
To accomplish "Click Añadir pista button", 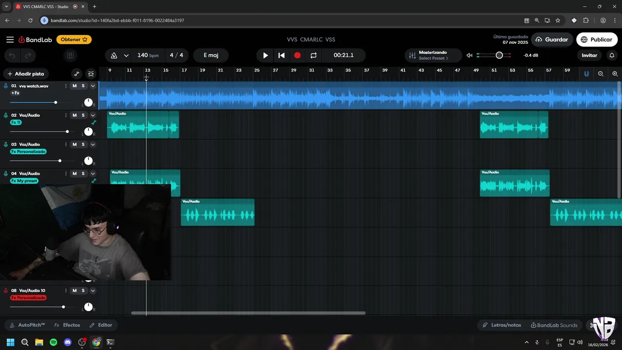I will 26,74.
